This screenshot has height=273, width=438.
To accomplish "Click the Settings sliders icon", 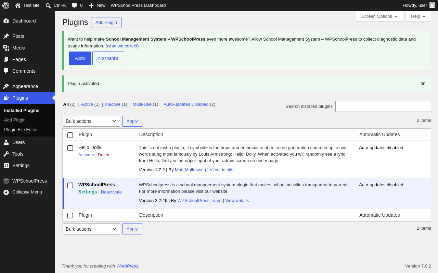I will pyautogui.click(x=6, y=166).
